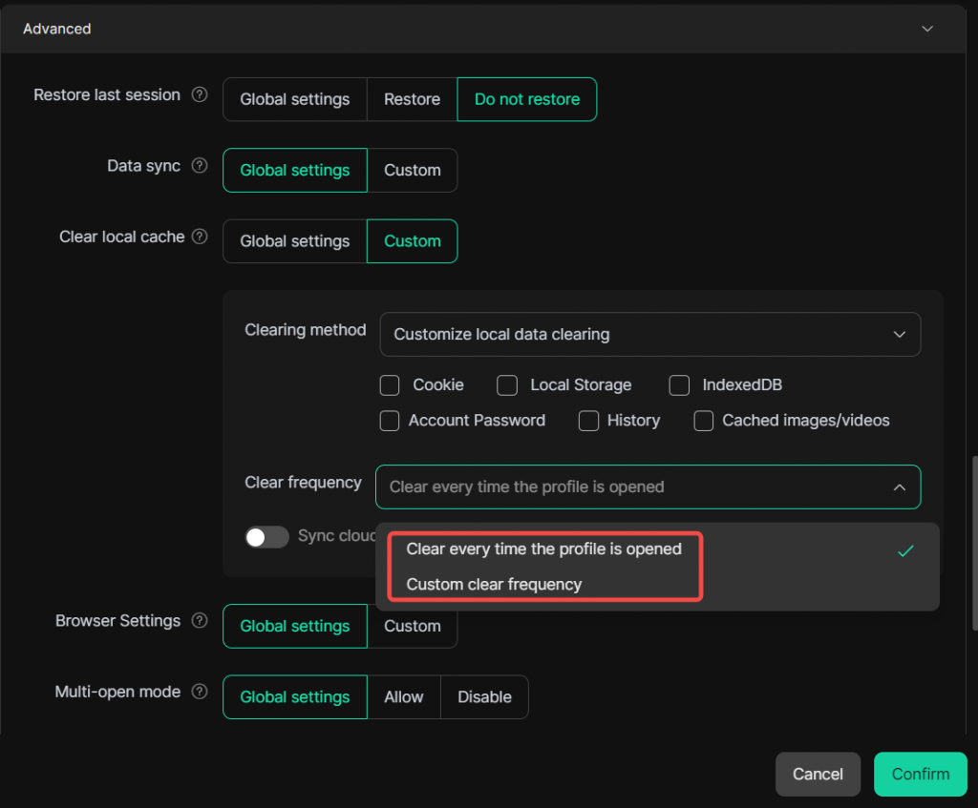This screenshot has width=978, height=808.
Task: Choose Clear every time the profile is opened
Action: (x=543, y=549)
